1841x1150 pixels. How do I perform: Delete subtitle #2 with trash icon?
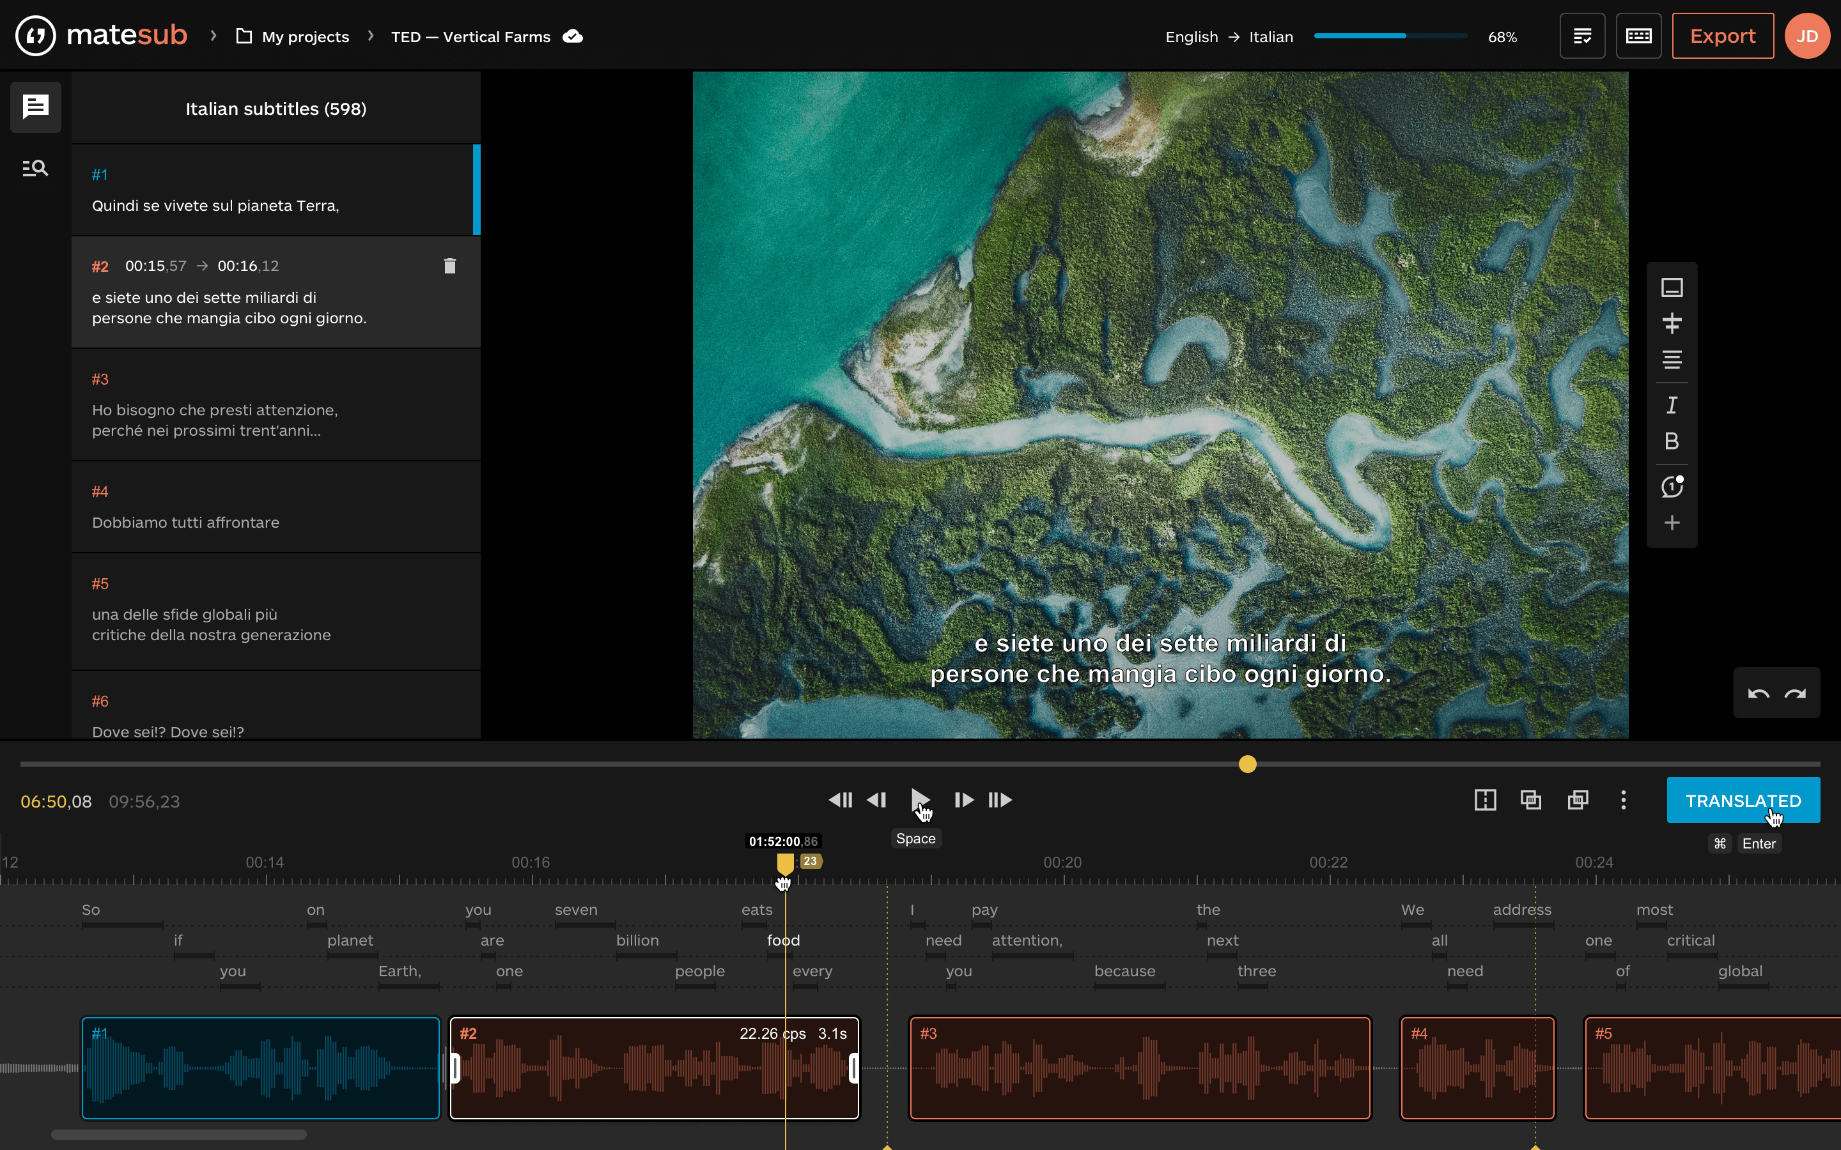tap(449, 265)
